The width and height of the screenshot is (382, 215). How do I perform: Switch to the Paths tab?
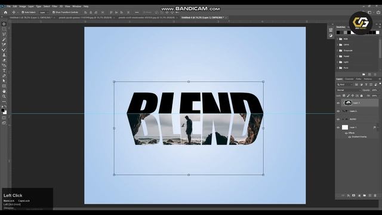coord(358,79)
